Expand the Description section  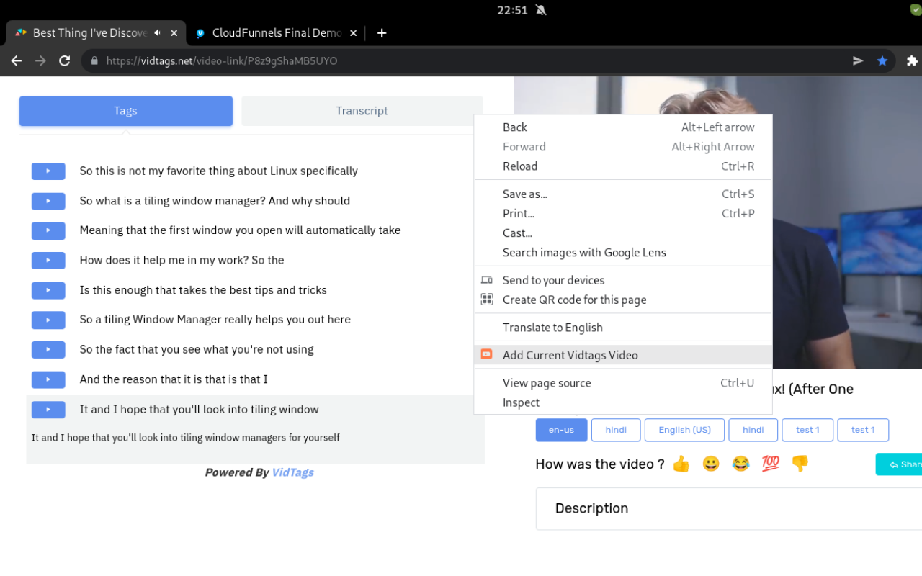[591, 508]
